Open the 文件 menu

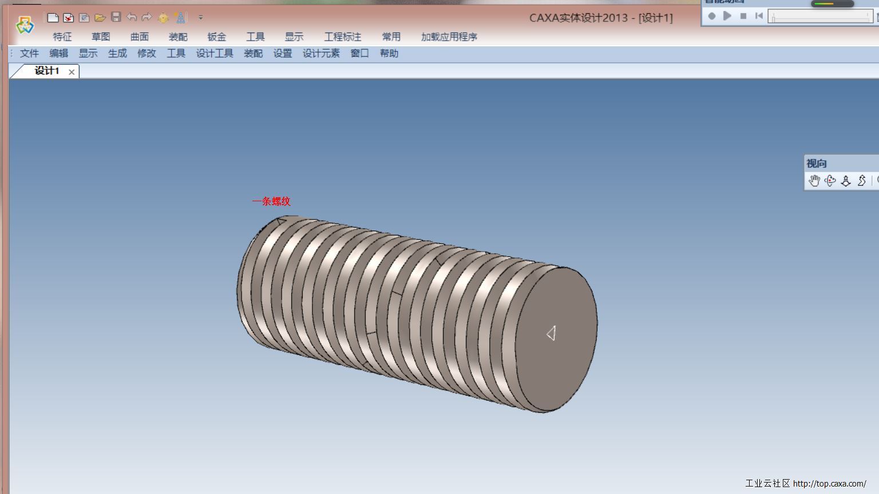pos(29,53)
